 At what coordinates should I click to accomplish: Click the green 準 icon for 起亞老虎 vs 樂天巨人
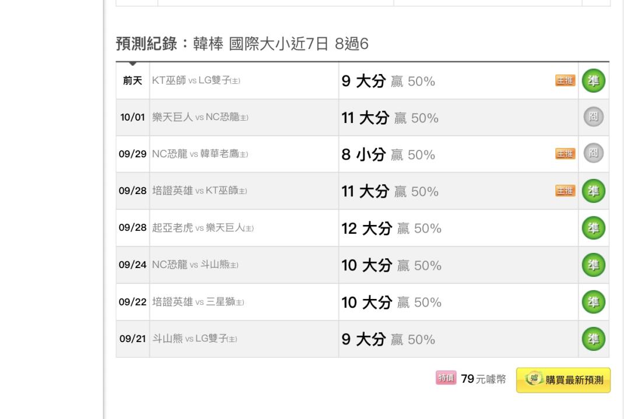tap(593, 228)
